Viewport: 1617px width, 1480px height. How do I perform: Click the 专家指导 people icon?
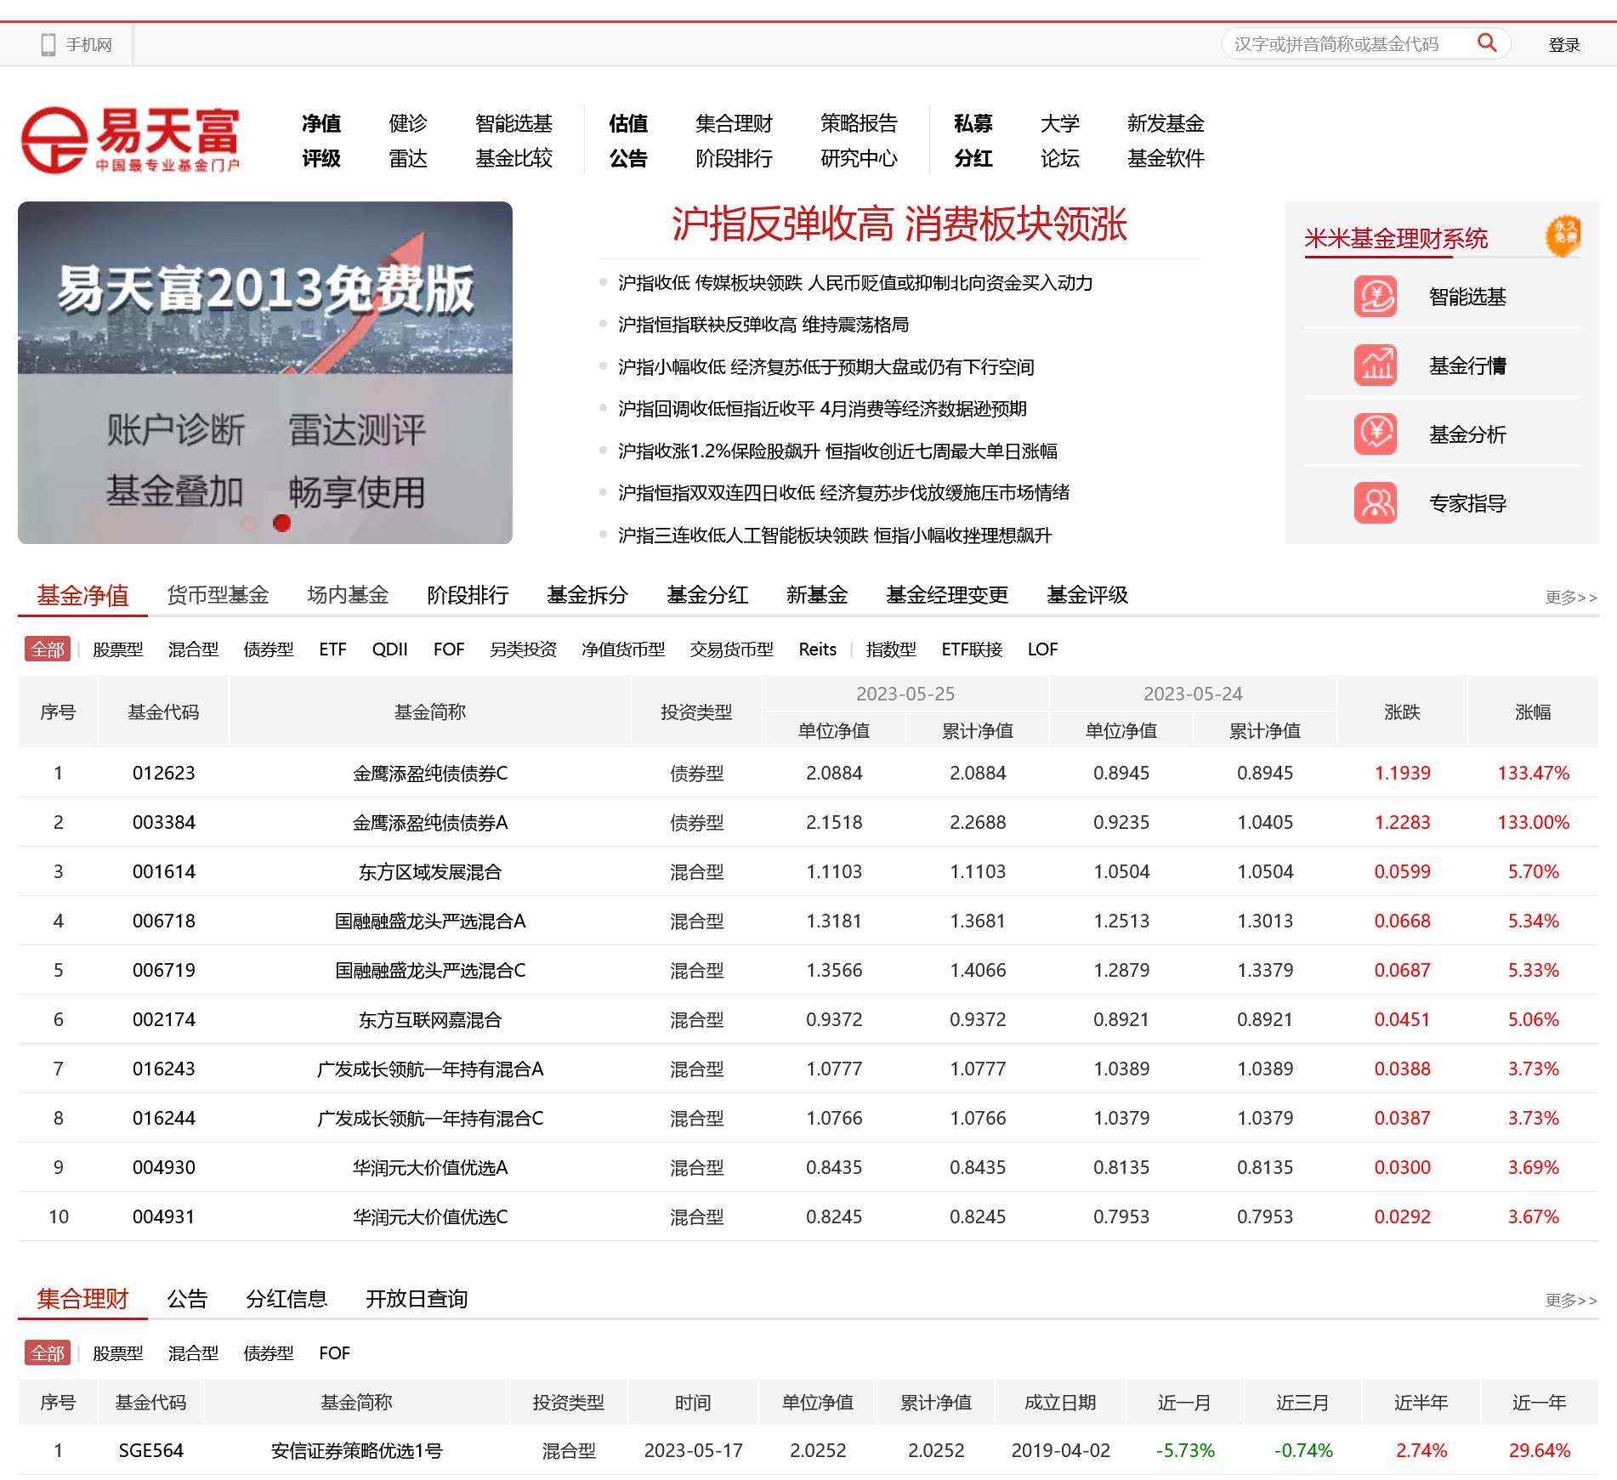pyautogui.click(x=1375, y=503)
